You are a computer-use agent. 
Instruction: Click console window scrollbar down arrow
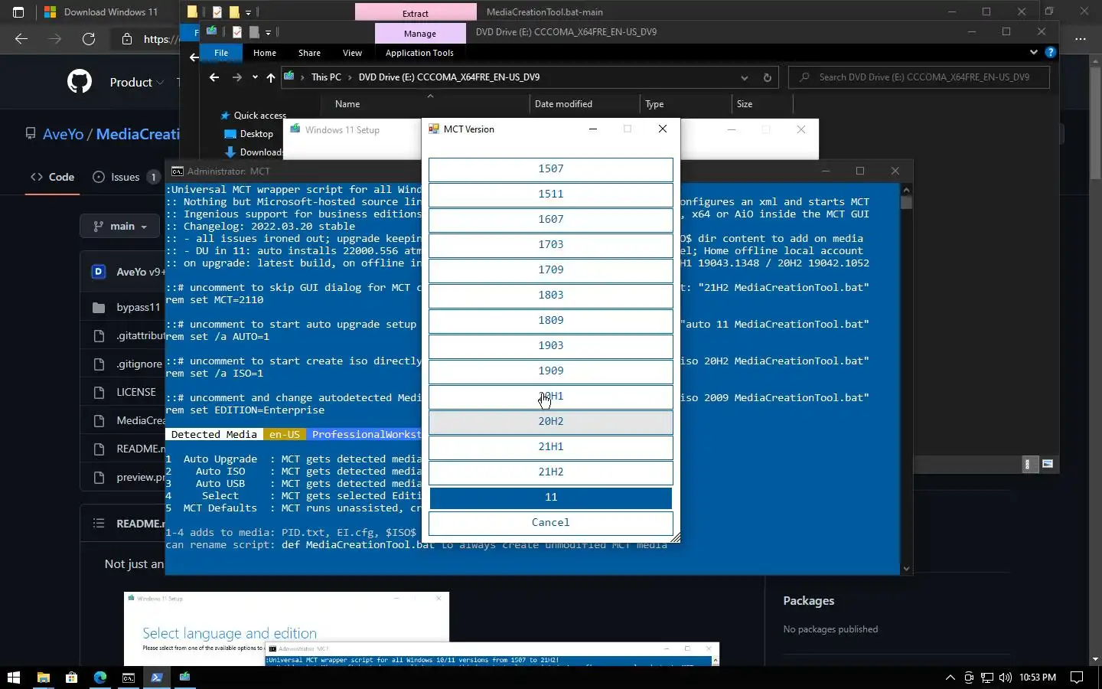906,569
